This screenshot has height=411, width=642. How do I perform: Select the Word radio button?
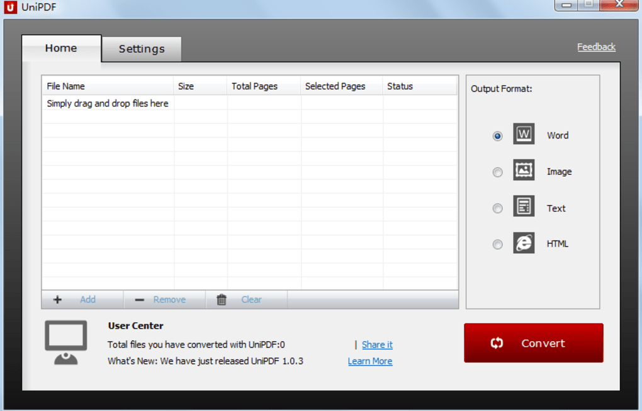pos(497,136)
